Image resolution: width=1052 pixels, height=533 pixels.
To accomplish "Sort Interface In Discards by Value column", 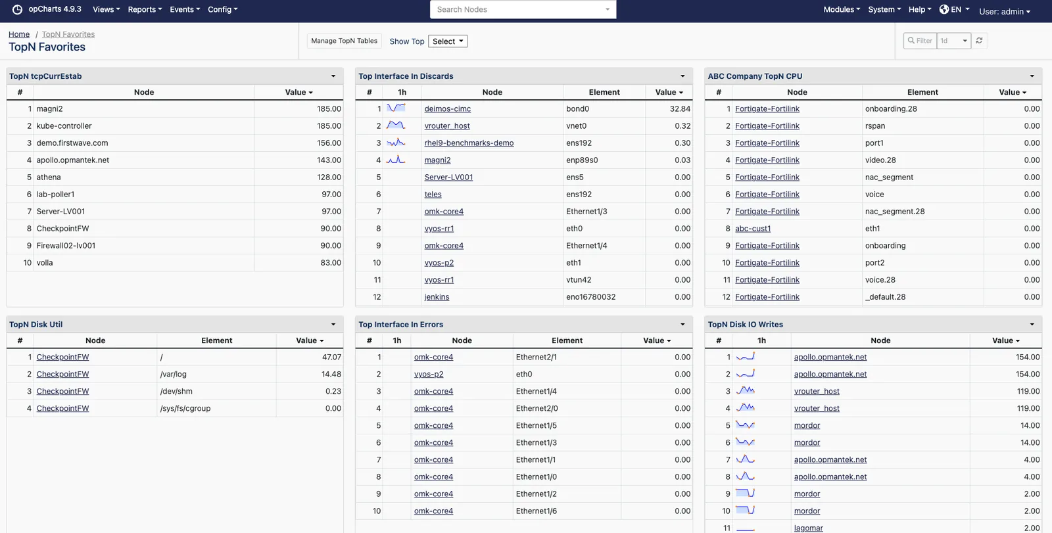I will coord(669,92).
